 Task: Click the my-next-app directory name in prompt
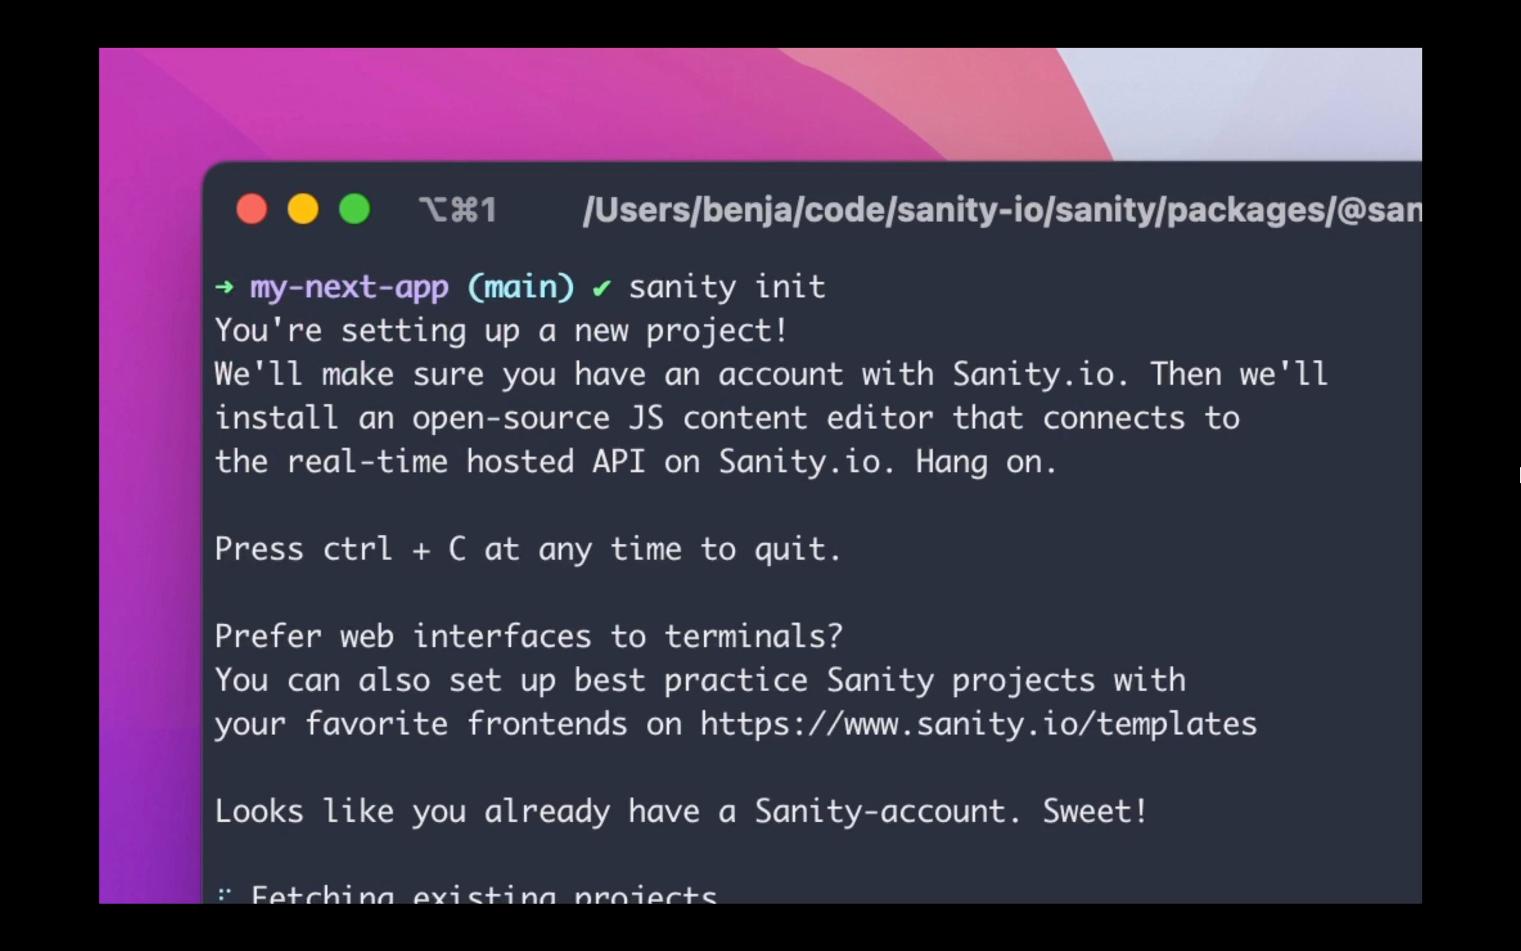pos(349,287)
